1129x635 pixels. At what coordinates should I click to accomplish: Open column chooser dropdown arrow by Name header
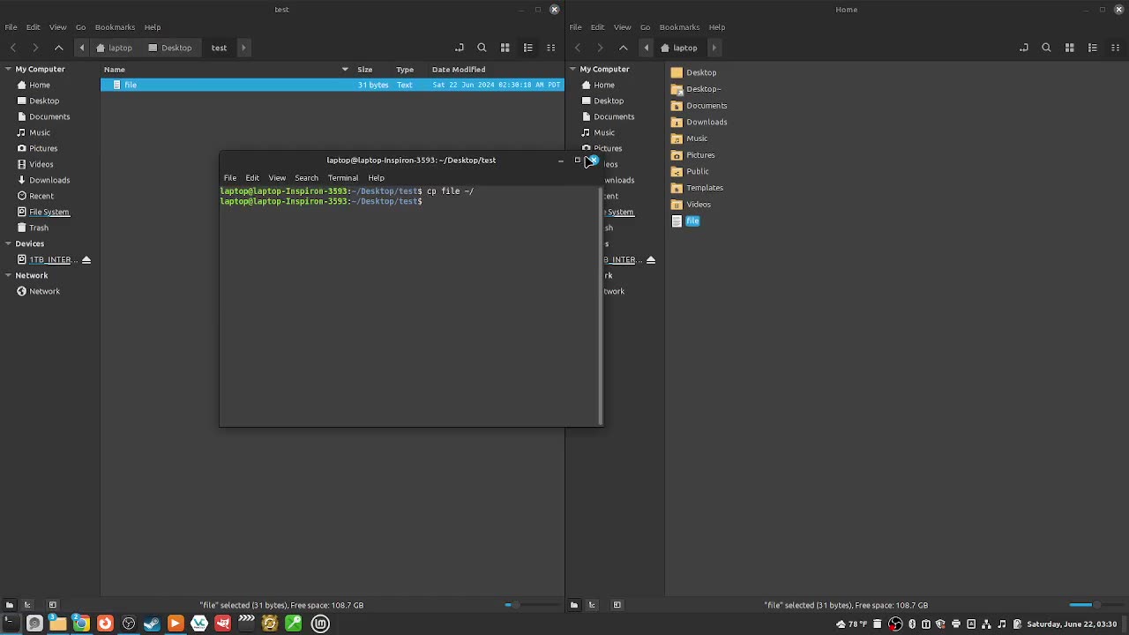point(345,69)
